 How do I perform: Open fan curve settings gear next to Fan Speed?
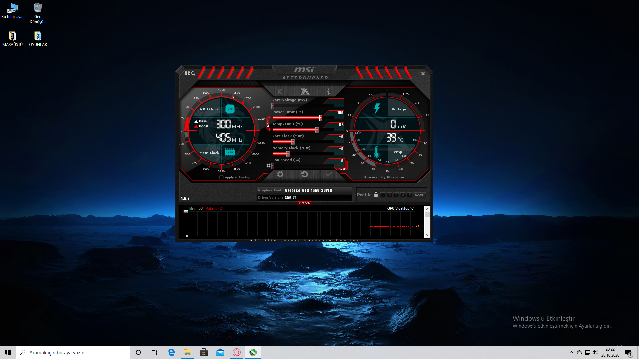(x=268, y=165)
